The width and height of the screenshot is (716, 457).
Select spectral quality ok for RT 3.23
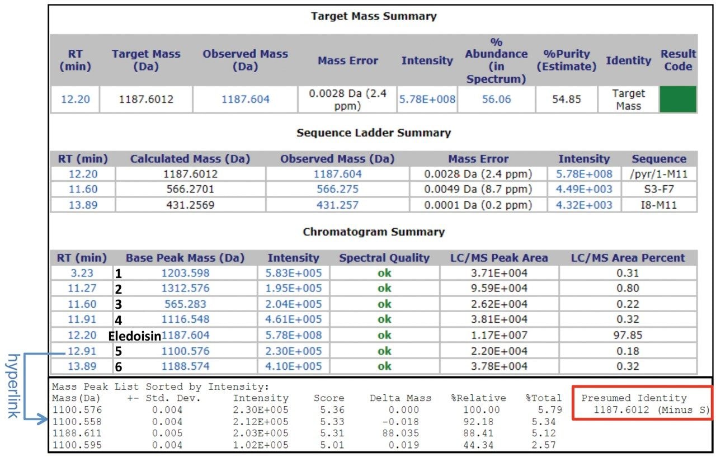(384, 274)
